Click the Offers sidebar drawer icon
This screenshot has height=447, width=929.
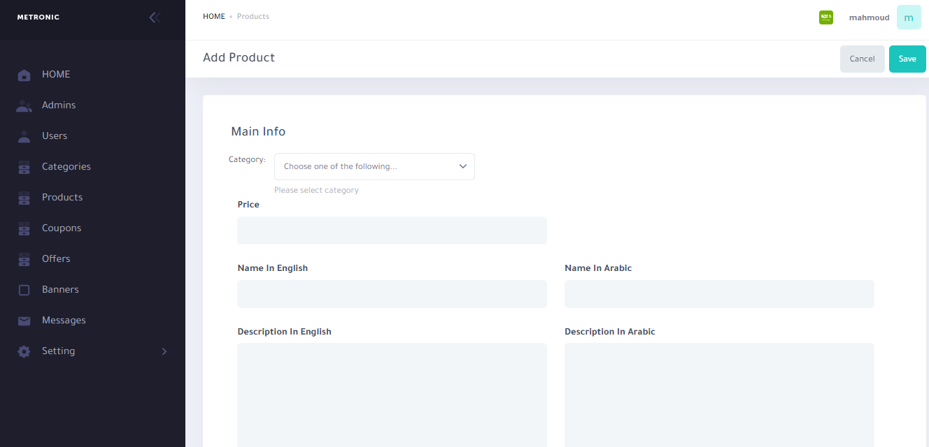click(x=24, y=259)
